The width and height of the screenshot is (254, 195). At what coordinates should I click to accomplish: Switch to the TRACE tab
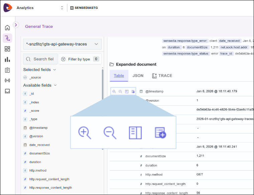click(162, 76)
